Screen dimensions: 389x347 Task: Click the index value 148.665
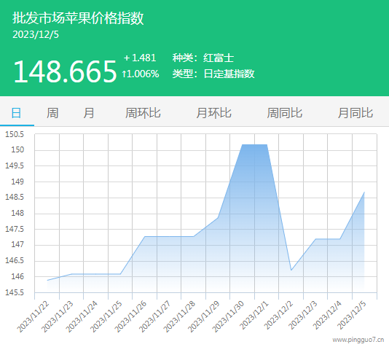(x=65, y=71)
